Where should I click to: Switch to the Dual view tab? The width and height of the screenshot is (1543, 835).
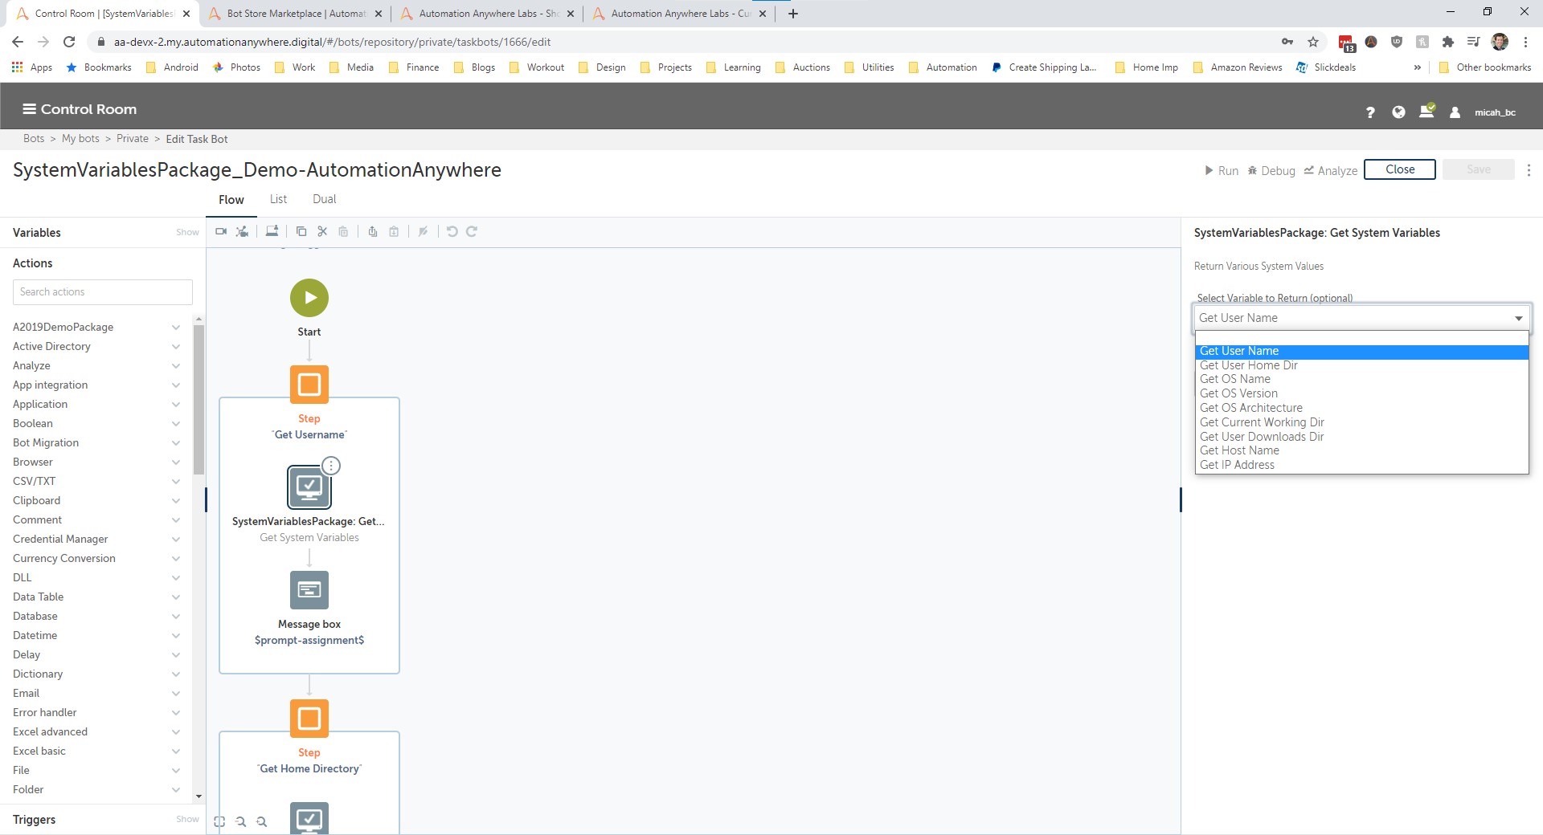click(x=325, y=199)
